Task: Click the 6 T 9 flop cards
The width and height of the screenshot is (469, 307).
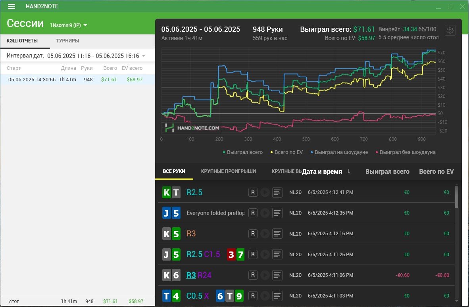Action: click(x=230, y=296)
